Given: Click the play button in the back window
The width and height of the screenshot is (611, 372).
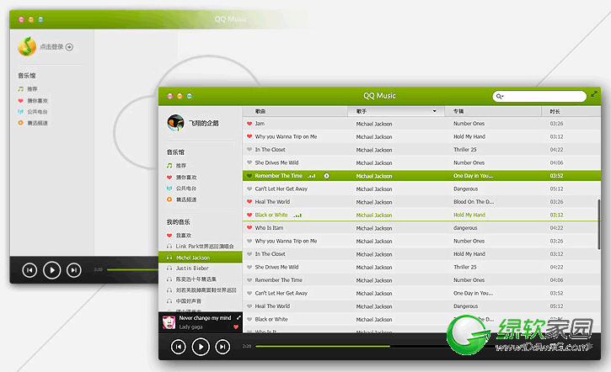Looking at the screenshot, I should tap(51, 270).
